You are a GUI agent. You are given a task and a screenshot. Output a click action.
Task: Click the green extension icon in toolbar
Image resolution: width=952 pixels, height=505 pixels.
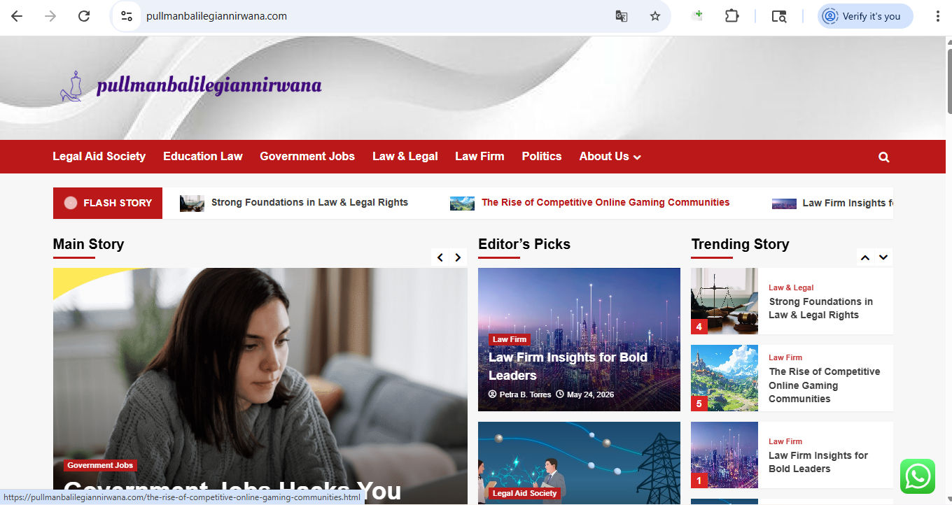(x=697, y=16)
